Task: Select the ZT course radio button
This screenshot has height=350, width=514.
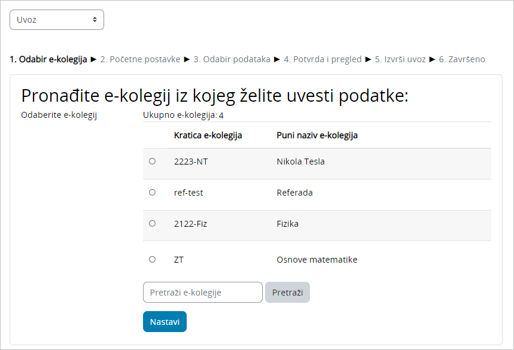Action: [x=152, y=260]
